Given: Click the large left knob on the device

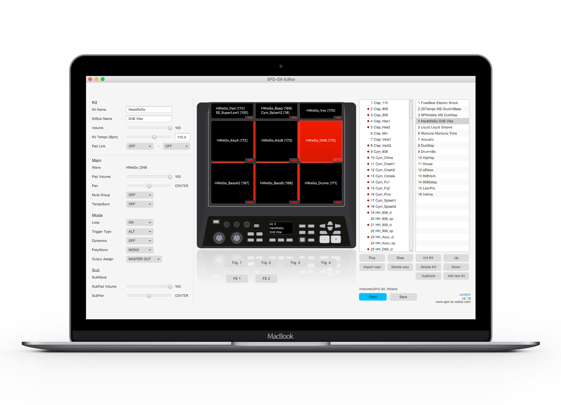Looking at the screenshot, I should [219, 238].
